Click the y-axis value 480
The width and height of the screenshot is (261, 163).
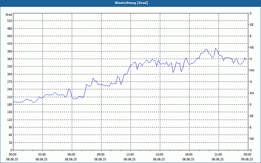(10, 28)
